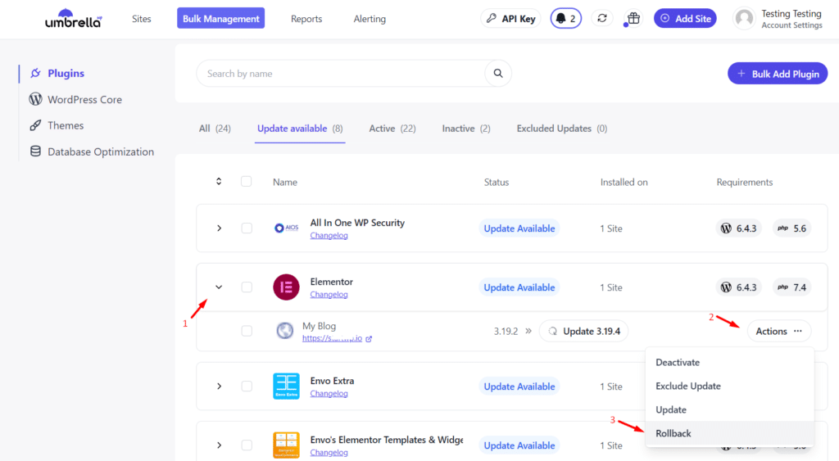Click the php 5.6 requirement badge
Image resolution: width=839 pixels, height=461 pixels.
(792, 228)
